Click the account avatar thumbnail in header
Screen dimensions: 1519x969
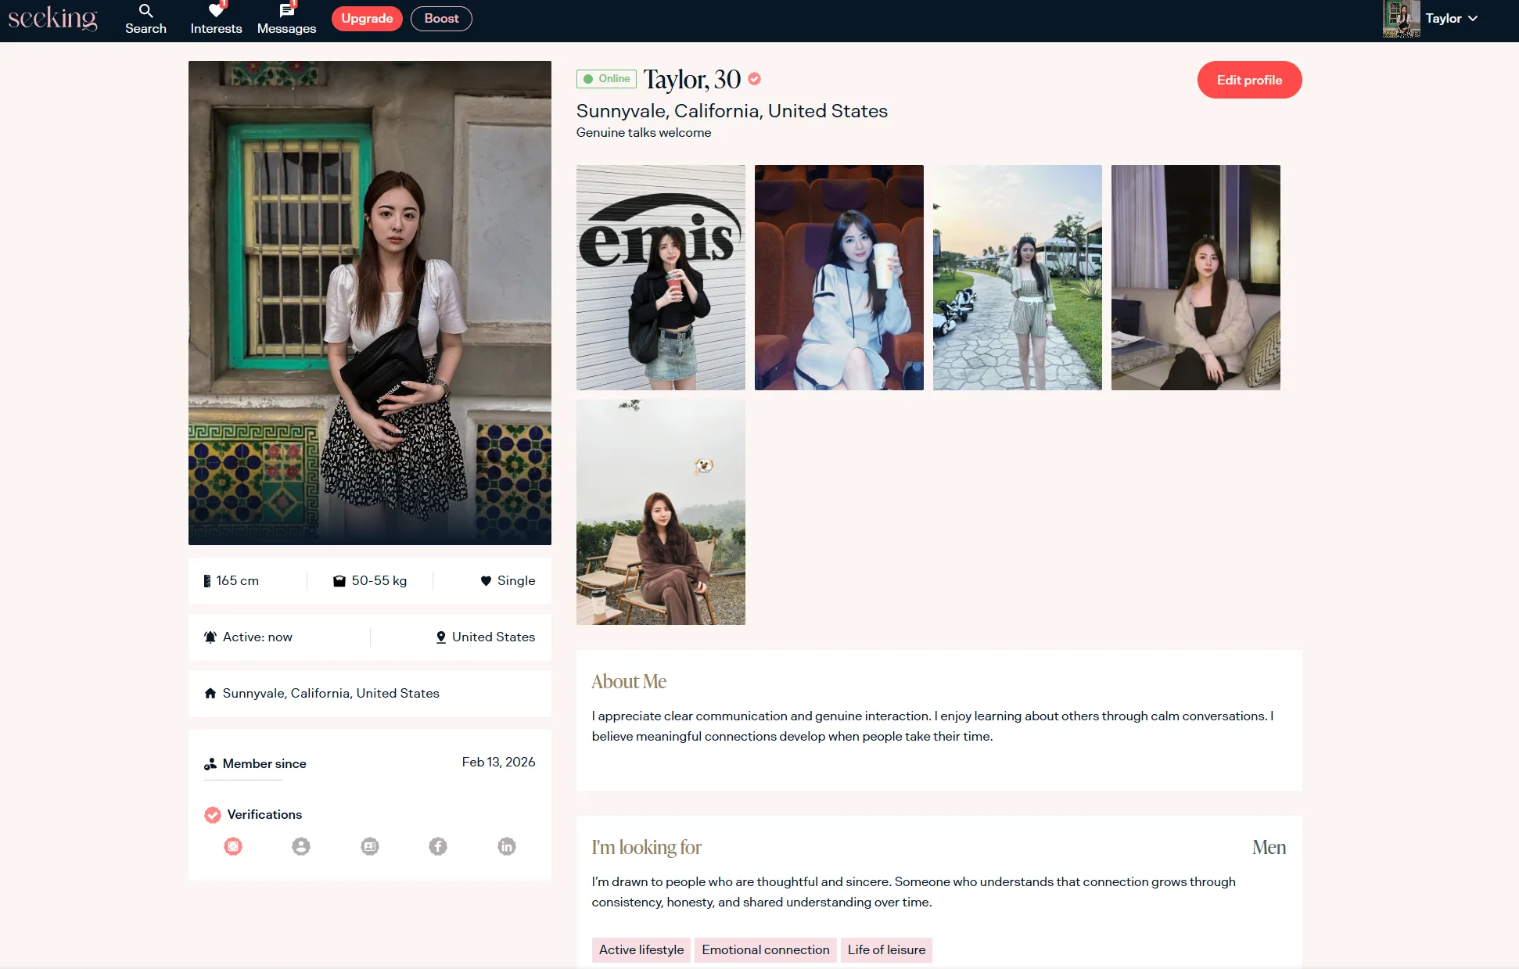pos(1401,19)
